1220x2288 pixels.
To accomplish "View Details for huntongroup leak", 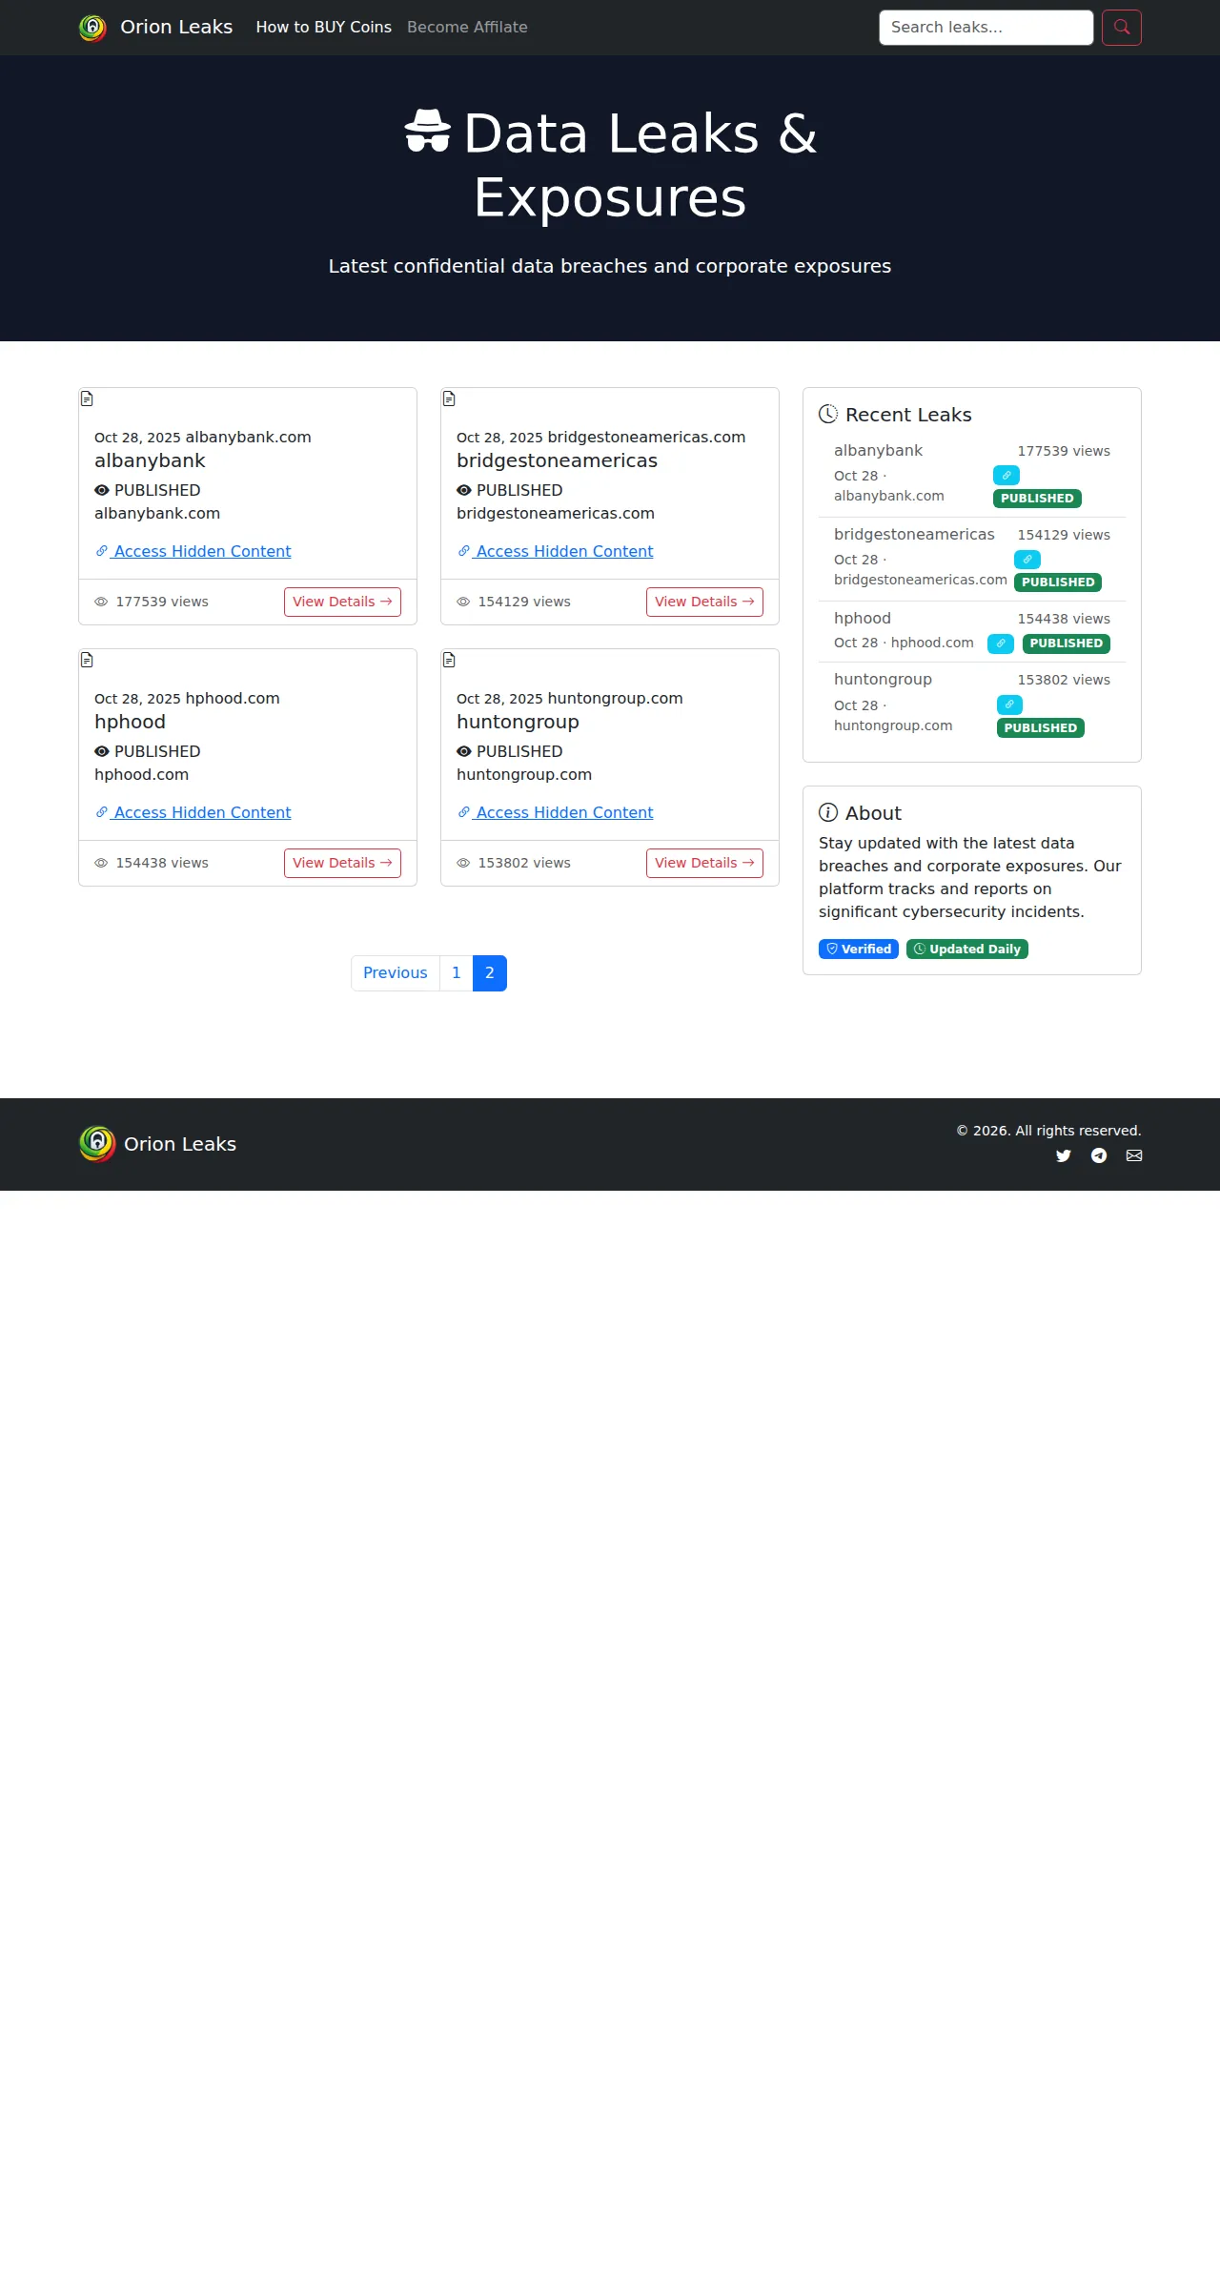I will point(704,863).
